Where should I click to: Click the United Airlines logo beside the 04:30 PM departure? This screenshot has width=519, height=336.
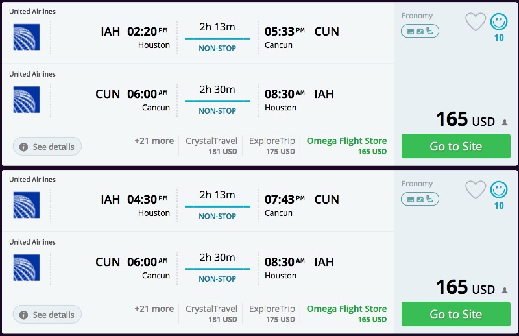click(x=27, y=205)
